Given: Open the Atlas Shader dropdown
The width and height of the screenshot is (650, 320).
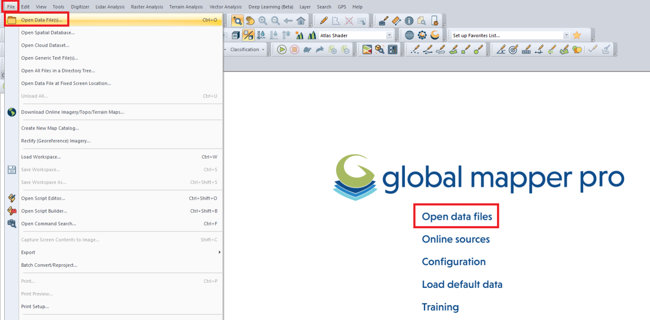Looking at the screenshot, I should (389, 35).
